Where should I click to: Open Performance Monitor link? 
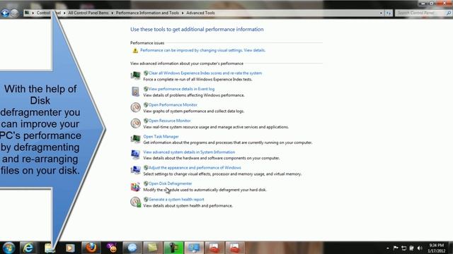[x=173, y=105]
